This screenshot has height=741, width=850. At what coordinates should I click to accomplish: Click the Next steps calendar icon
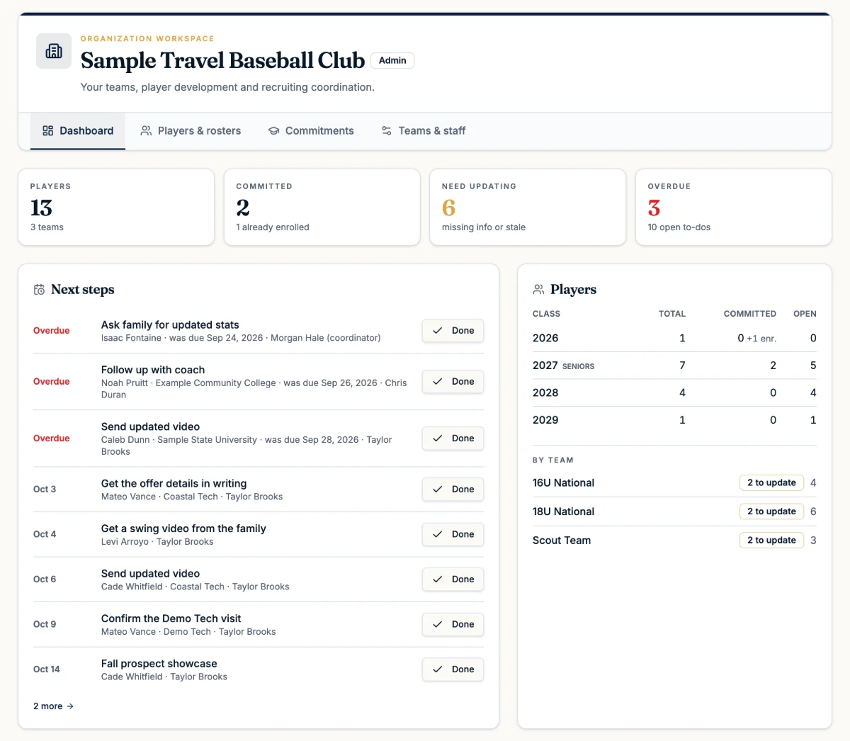tap(39, 290)
